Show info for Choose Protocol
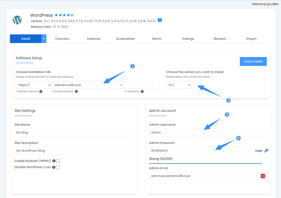This screenshot has height=198, width=281. coord(41,92)
